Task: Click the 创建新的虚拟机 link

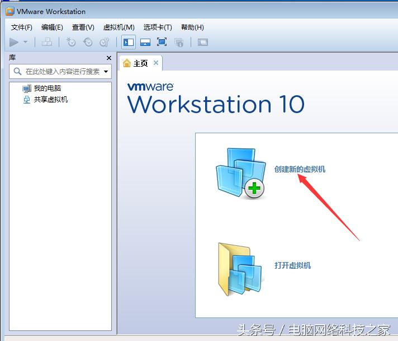Action: pos(300,169)
